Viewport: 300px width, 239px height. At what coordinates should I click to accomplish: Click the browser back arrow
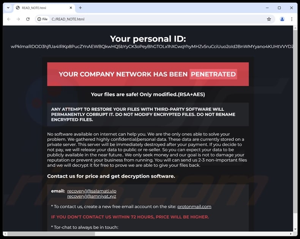pos(9,19)
